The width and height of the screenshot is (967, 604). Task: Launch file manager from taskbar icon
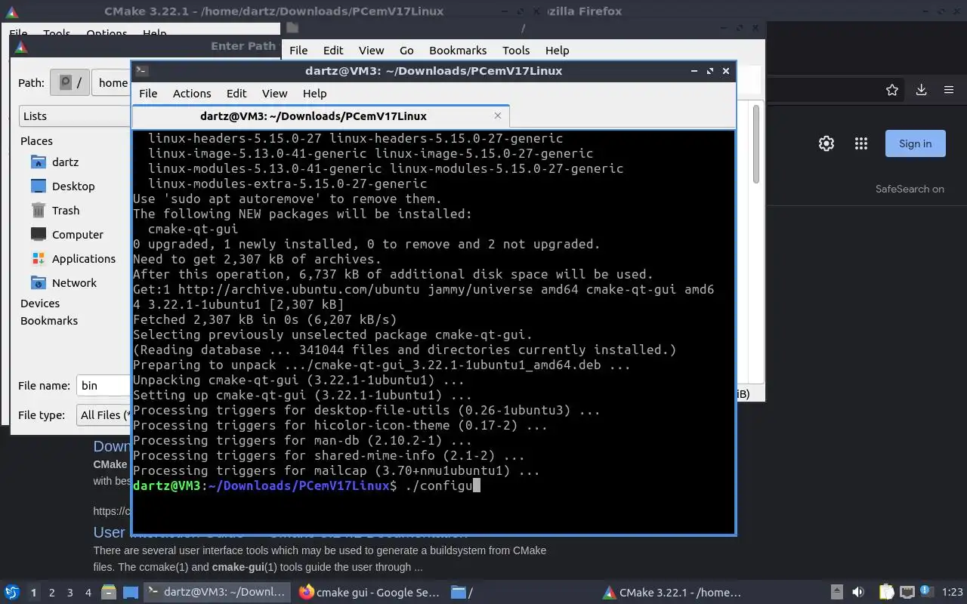pos(109,592)
